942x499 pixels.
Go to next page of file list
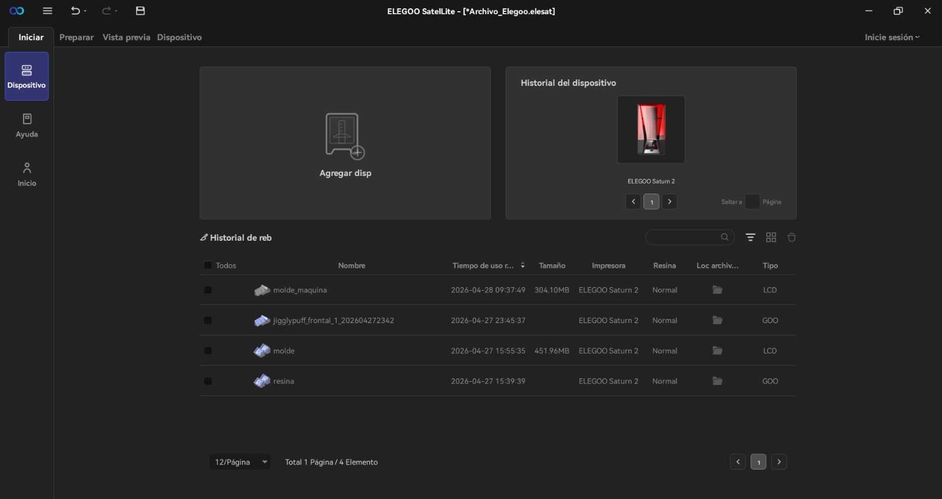pos(779,462)
